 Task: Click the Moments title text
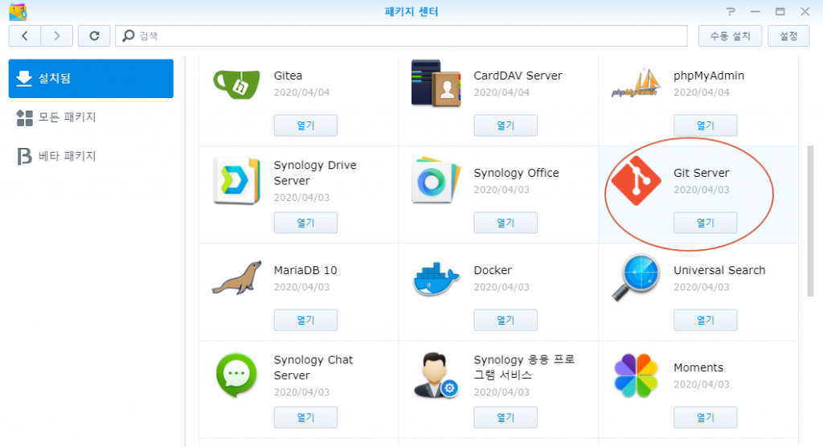698,367
